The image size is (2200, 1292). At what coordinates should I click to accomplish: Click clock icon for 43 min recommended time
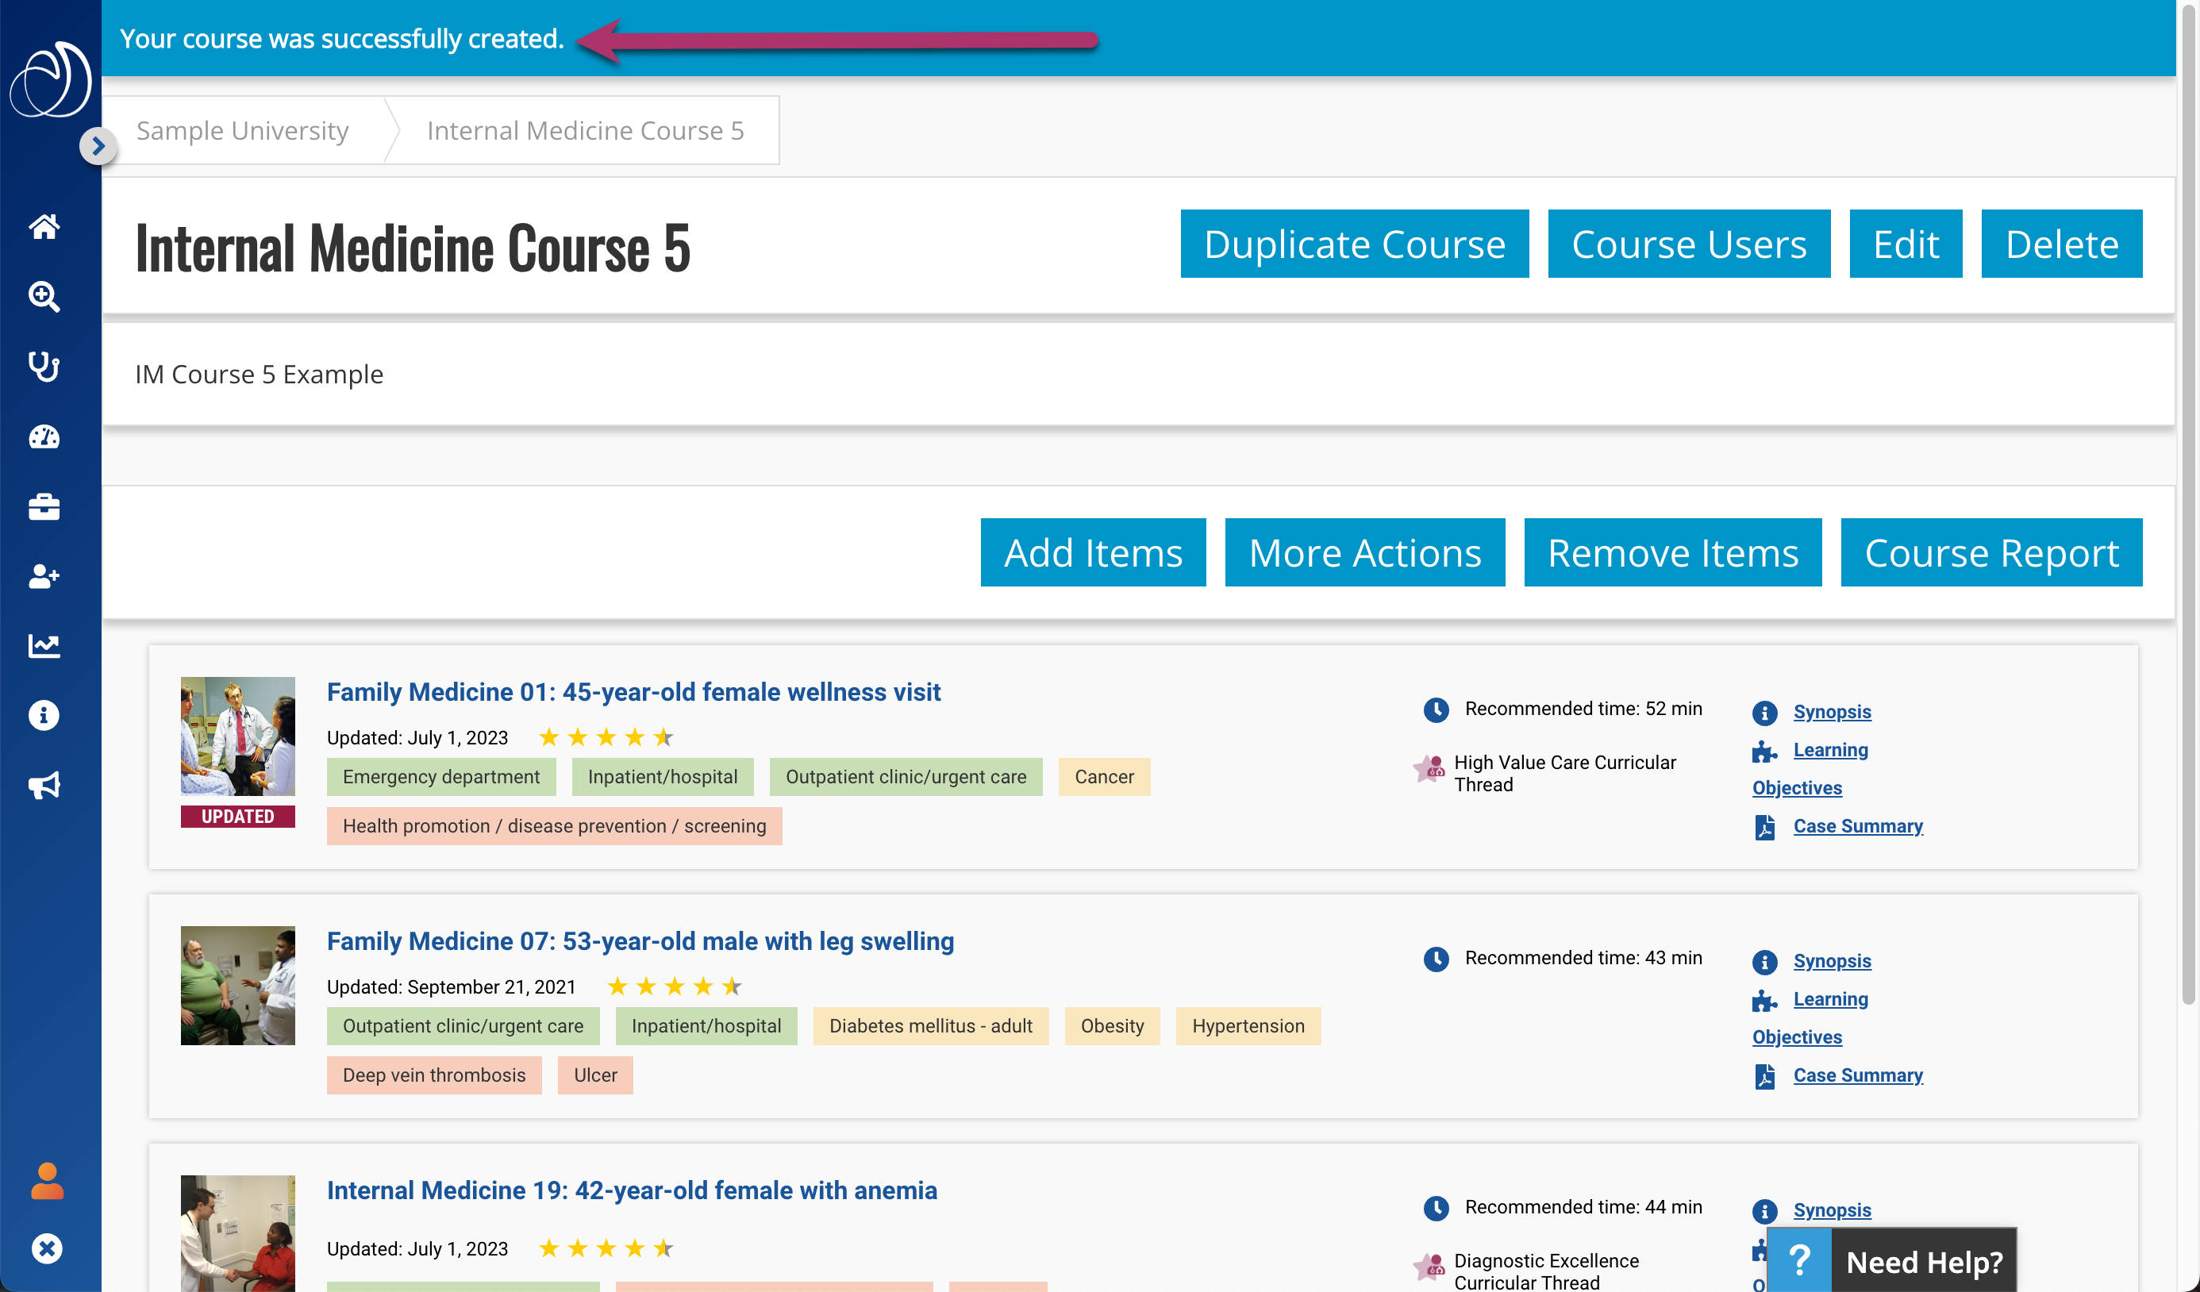(x=1437, y=959)
